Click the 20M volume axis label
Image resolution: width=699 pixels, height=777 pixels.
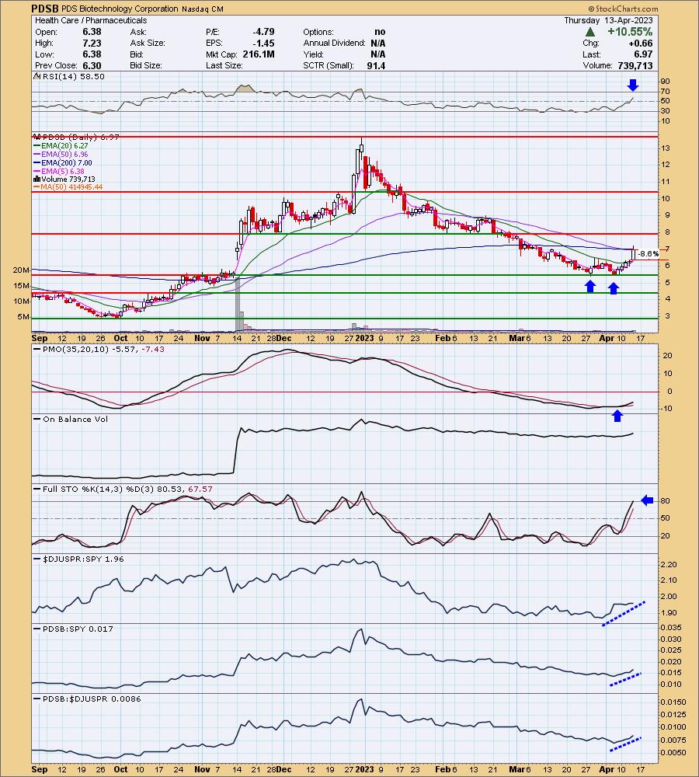pos(21,270)
